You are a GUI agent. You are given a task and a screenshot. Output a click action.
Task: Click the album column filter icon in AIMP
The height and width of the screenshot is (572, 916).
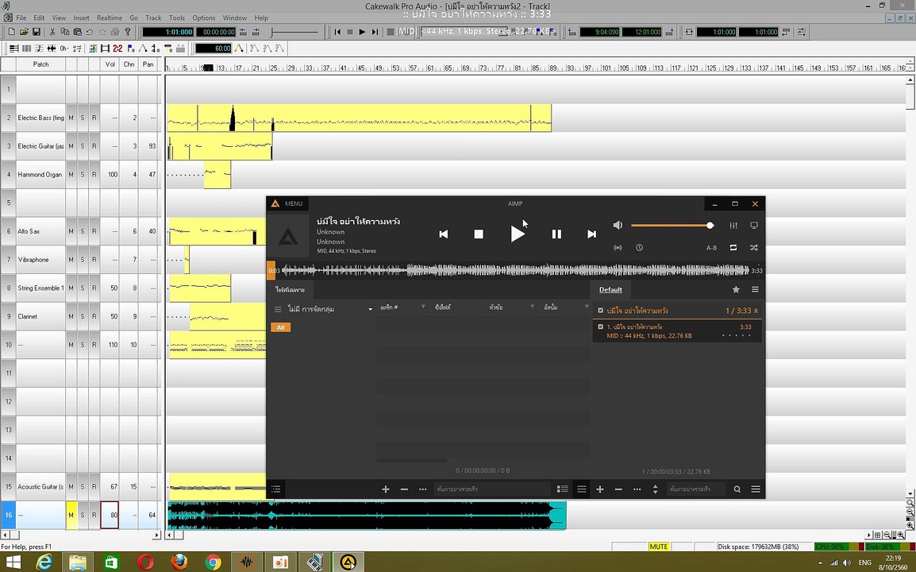point(586,307)
